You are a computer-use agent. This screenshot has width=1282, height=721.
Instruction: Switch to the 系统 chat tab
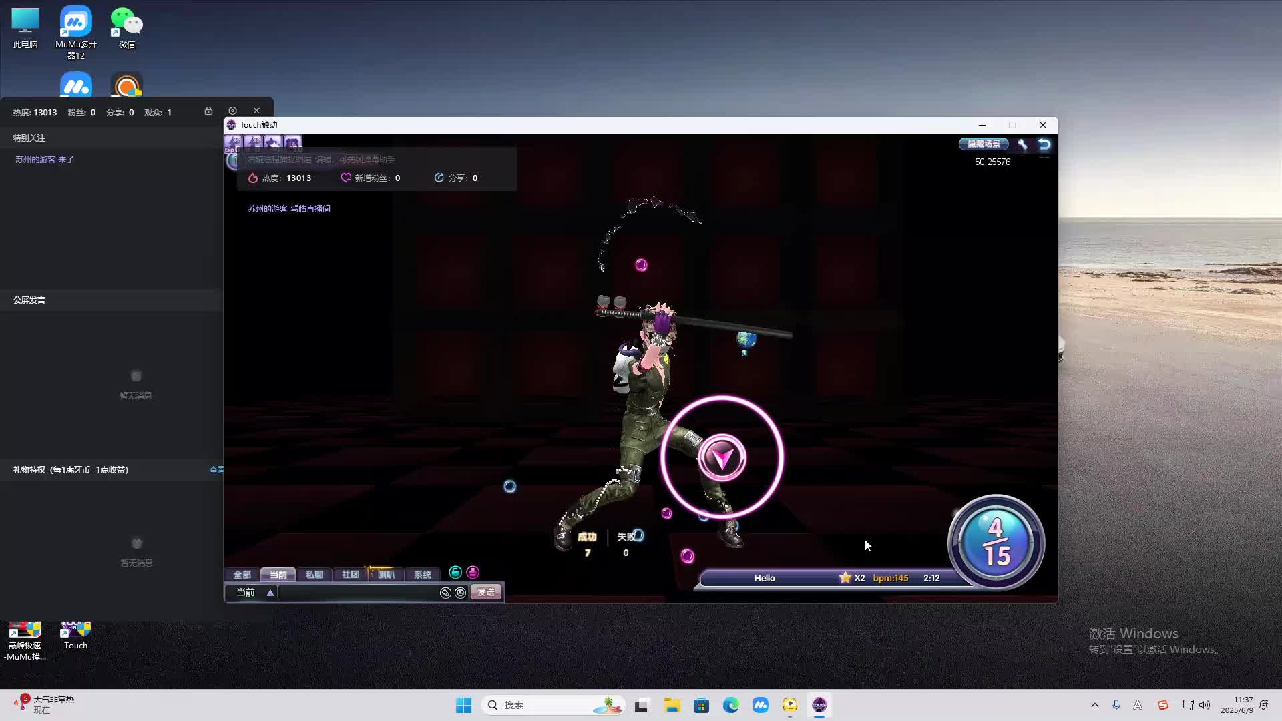(422, 575)
